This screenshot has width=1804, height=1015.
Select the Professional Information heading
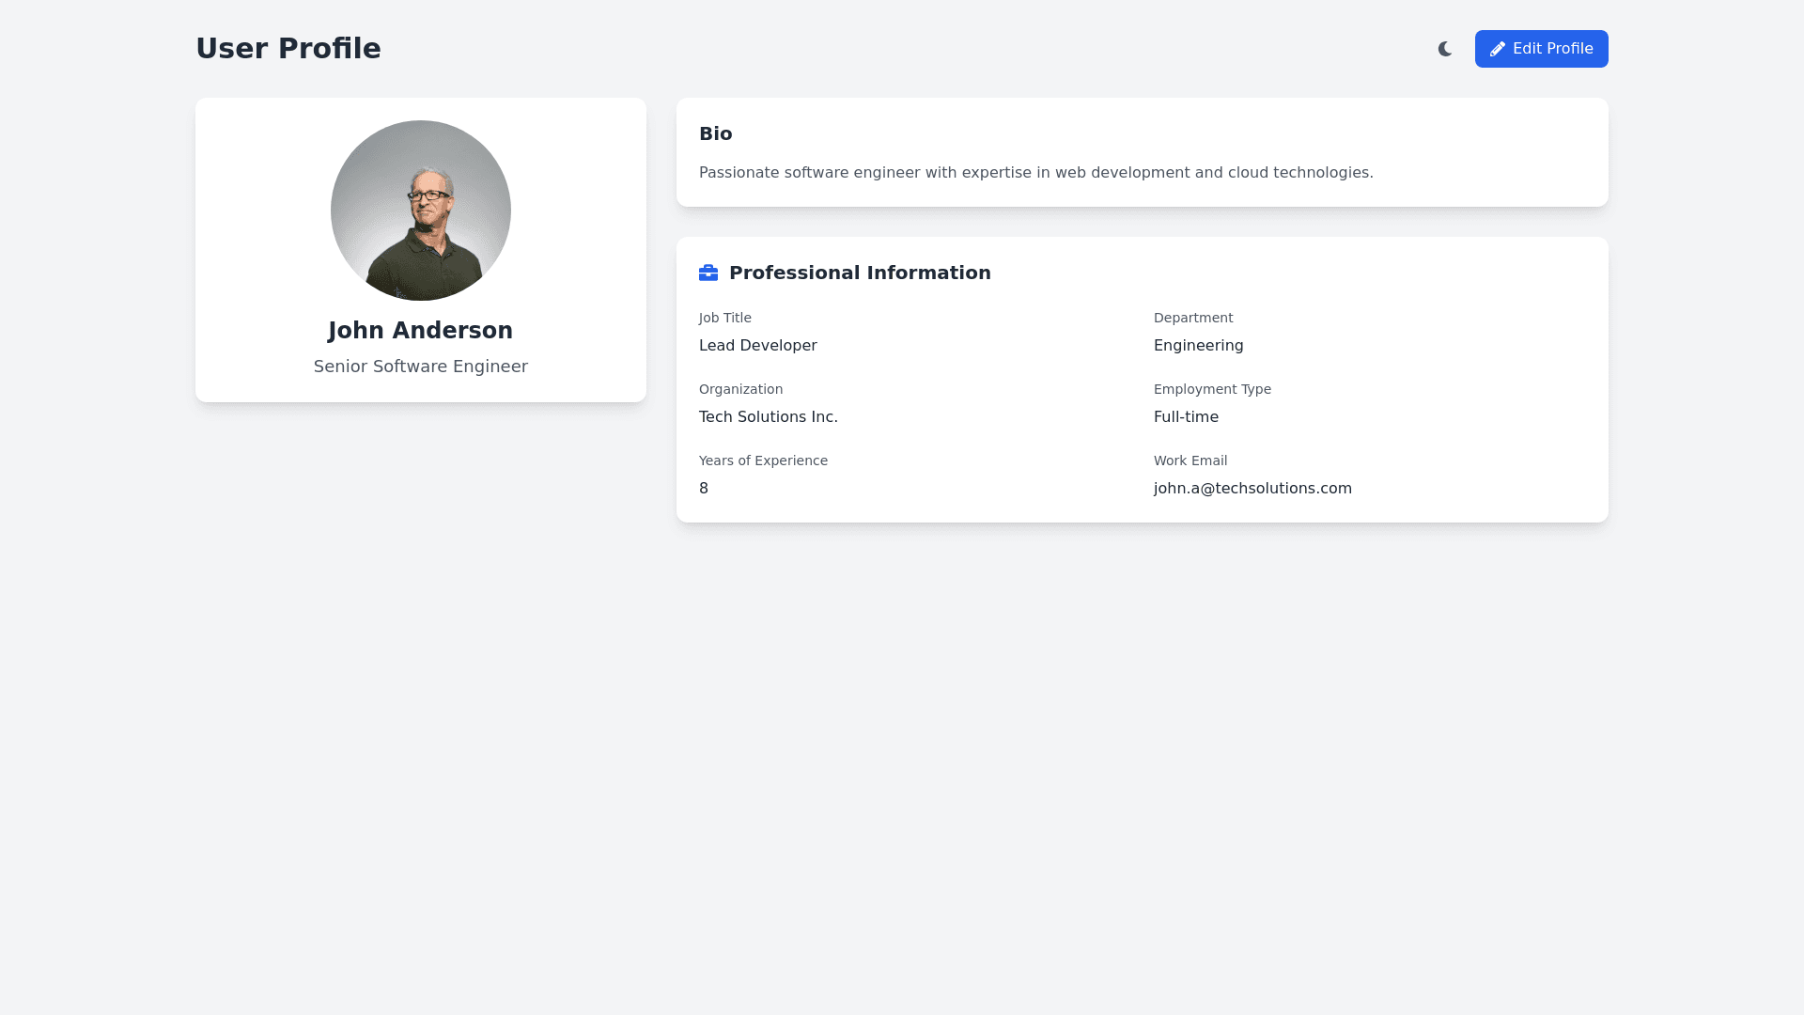pos(860,273)
